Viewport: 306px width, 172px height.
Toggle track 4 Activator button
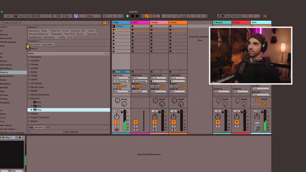click(174, 122)
